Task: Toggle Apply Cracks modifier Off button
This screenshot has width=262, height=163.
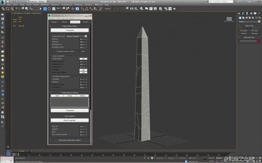Action: (x=83, y=73)
